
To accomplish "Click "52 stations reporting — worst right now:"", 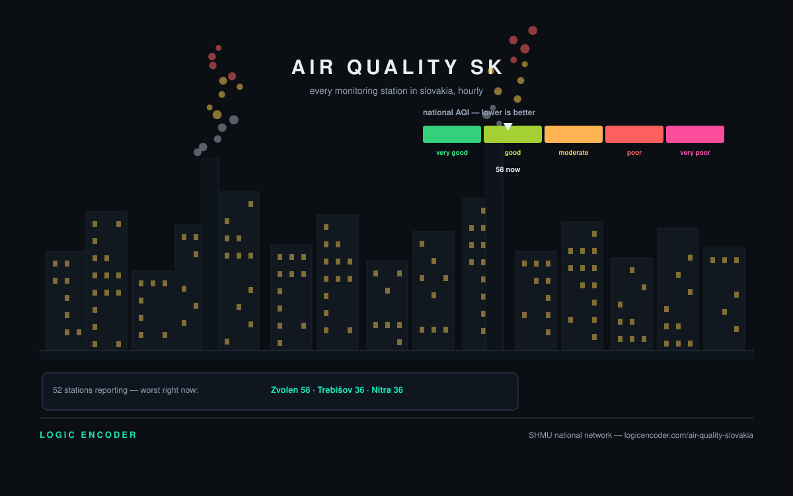I will [126, 390].
